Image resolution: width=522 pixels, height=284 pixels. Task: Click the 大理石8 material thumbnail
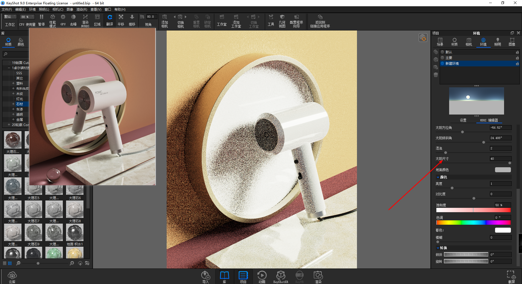(x=75, y=209)
